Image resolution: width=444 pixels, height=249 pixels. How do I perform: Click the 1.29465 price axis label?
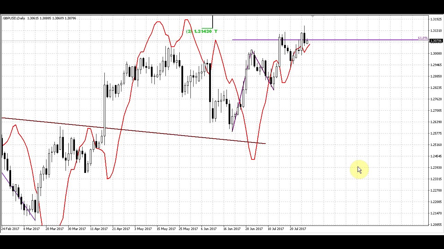pyautogui.click(x=436, y=65)
